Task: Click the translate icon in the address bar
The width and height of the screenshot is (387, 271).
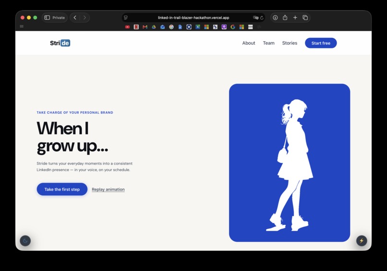Action: (255, 18)
